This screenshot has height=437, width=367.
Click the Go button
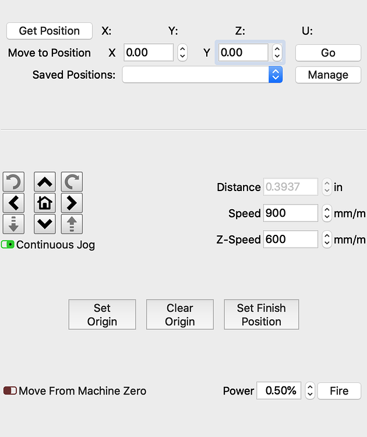[x=329, y=52]
